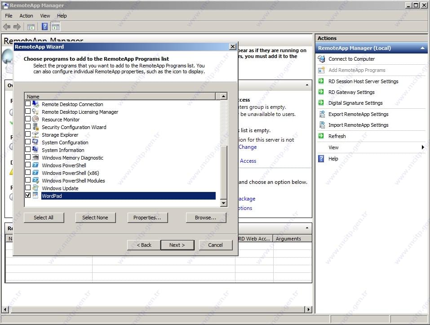Tick the Windows PowerShell (x86) checkbox
This screenshot has height=325, width=430.
click(x=28, y=173)
